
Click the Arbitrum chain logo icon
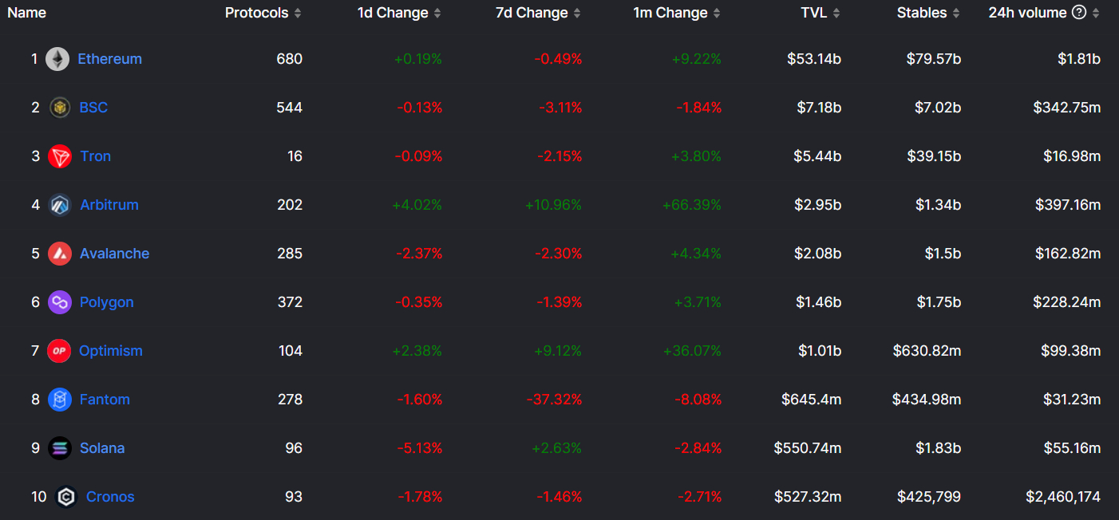coord(60,205)
